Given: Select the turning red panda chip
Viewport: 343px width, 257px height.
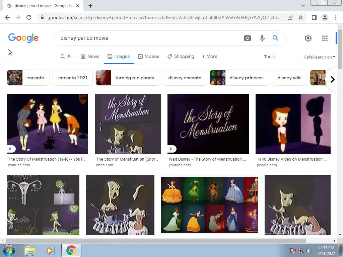Looking at the screenshot, I should [x=128, y=78].
